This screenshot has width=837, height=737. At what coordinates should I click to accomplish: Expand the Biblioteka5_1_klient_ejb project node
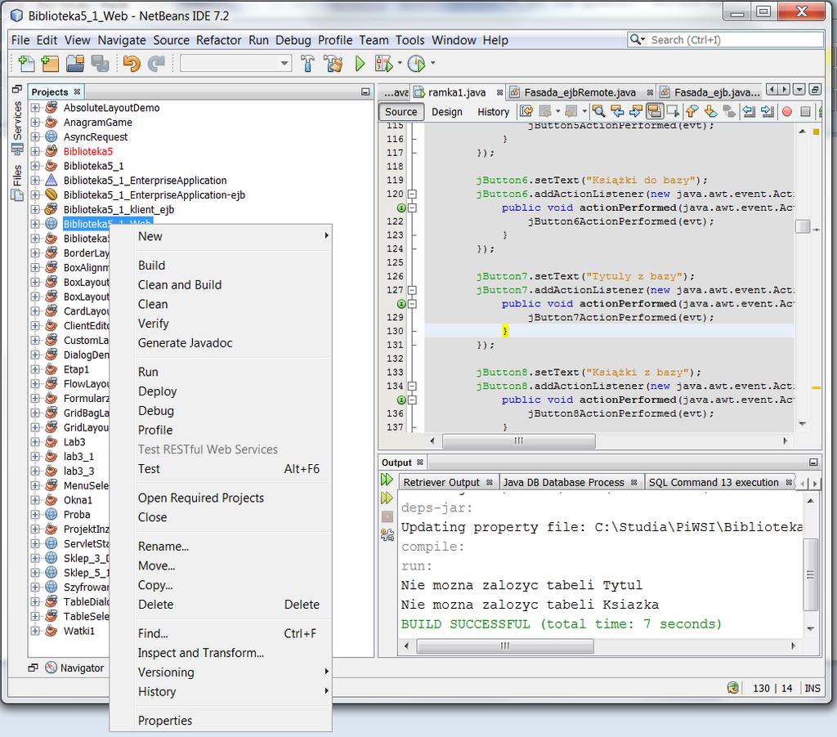(x=35, y=209)
